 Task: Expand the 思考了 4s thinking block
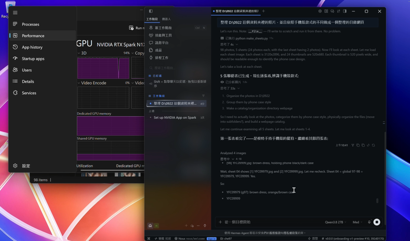229,45
